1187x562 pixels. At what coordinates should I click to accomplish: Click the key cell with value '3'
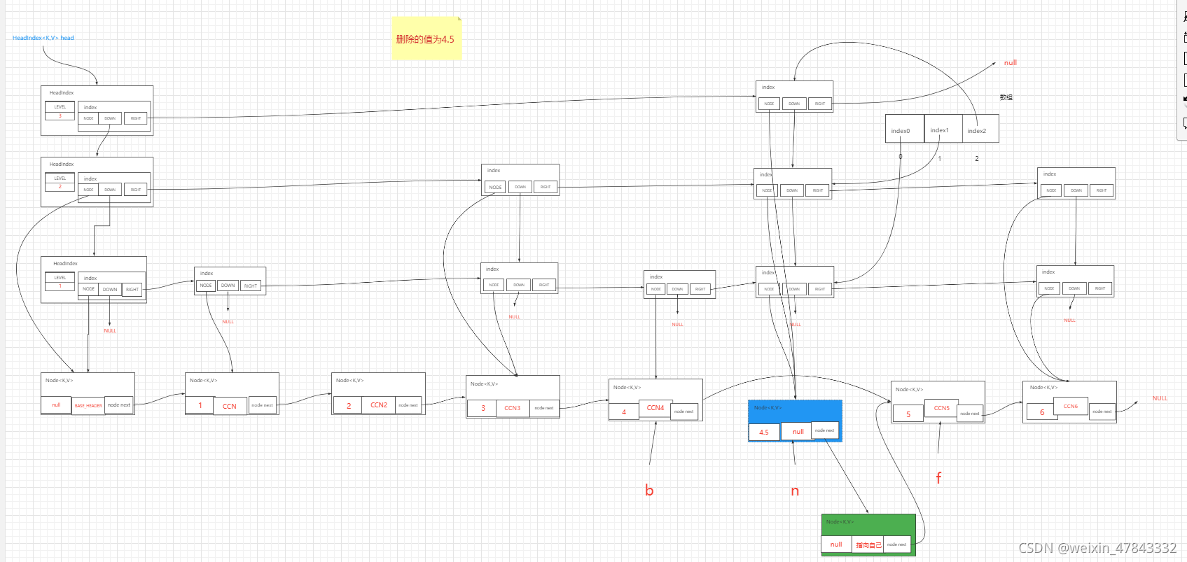(x=483, y=408)
